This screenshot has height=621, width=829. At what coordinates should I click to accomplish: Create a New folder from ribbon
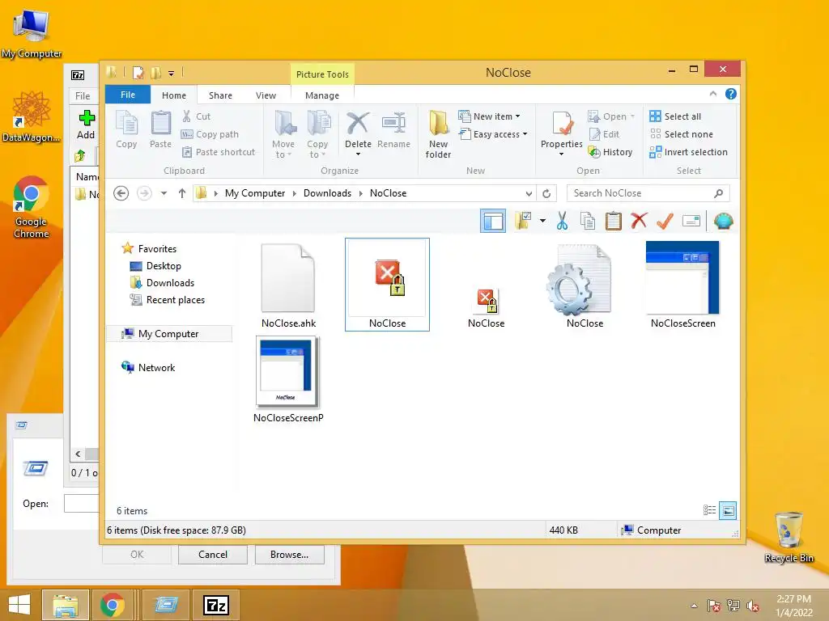pos(438,134)
